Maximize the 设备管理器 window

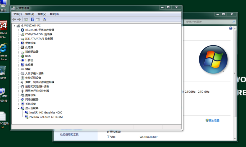168,7
